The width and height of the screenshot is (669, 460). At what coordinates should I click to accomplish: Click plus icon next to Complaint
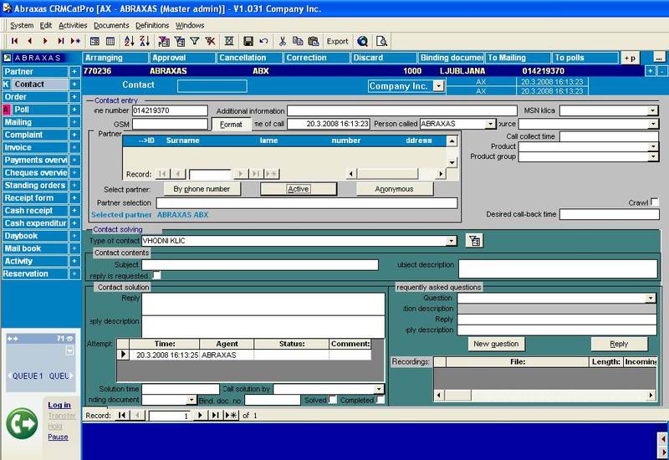(x=74, y=135)
